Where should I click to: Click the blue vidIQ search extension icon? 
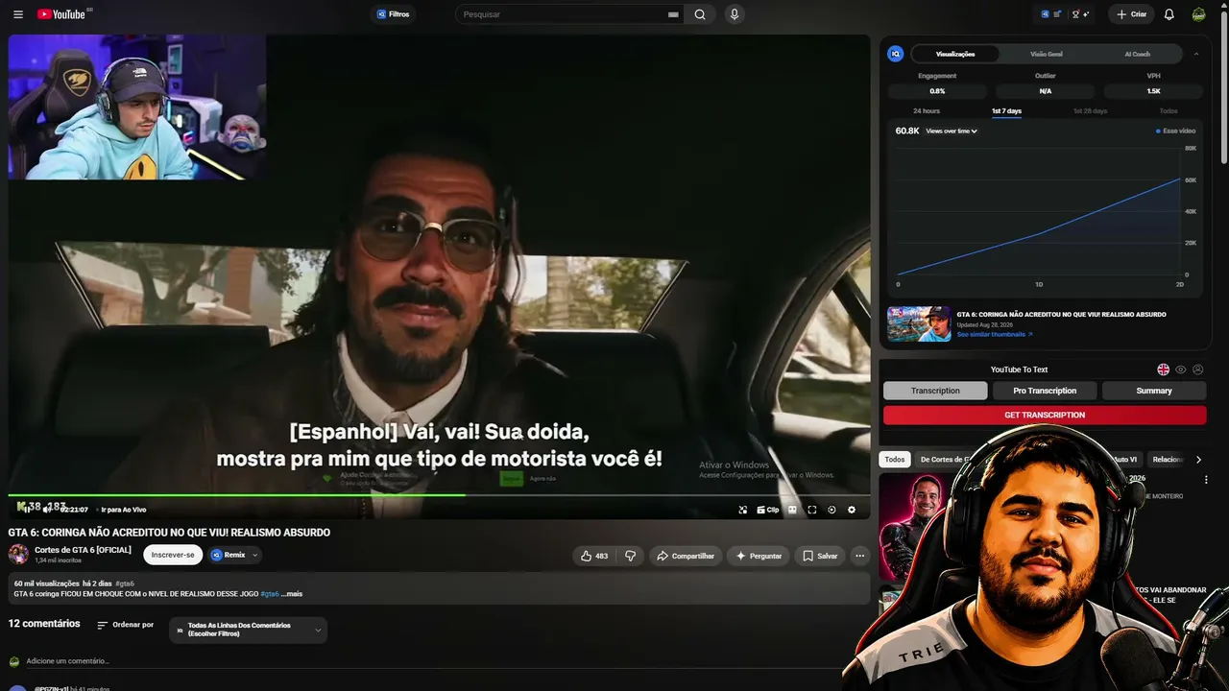[x=1045, y=14]
